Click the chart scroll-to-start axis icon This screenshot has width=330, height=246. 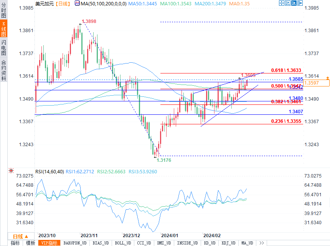tap(288, 3)
